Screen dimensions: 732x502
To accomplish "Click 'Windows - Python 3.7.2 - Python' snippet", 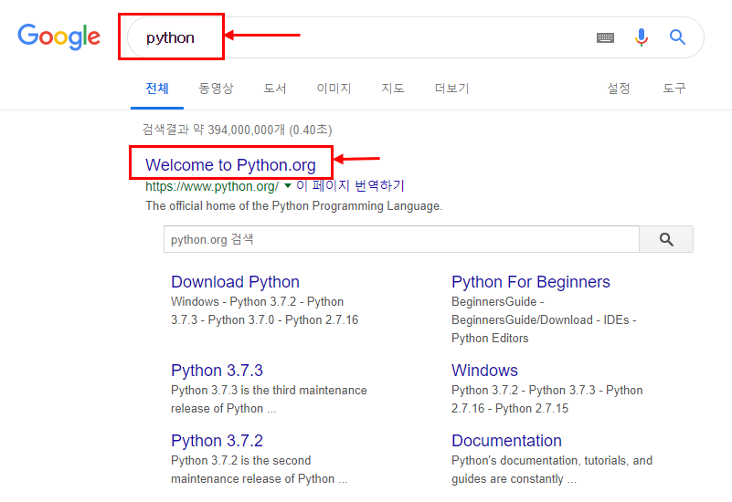I will 257,301.
